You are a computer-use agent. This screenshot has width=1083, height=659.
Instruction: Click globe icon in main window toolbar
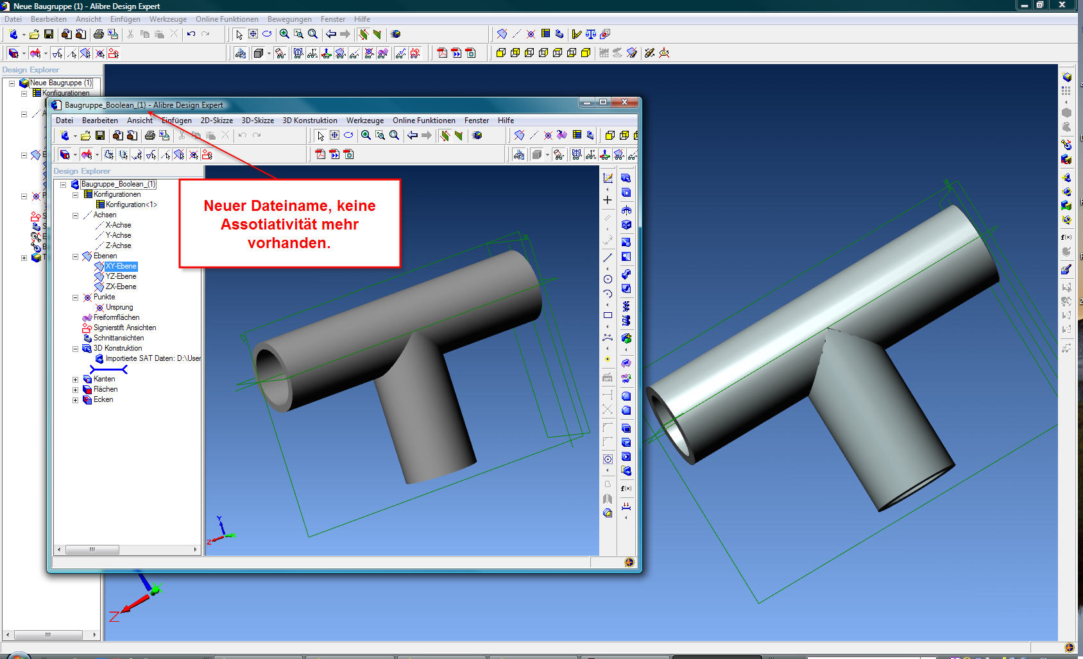[396, 34]
